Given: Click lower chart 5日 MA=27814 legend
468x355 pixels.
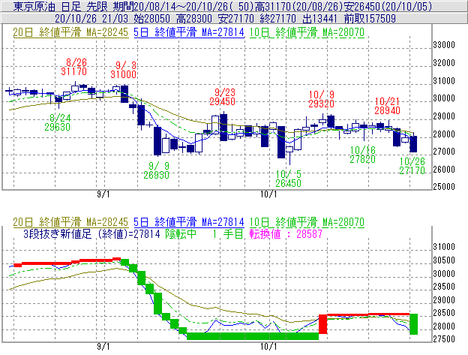Looking at the screenshot, I should pyautogui.click(x=189, y=222).
